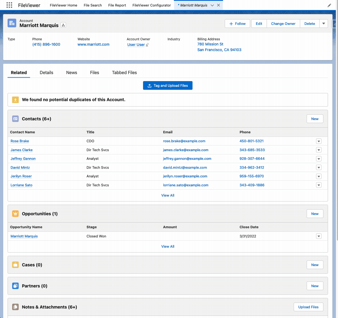Open row actions menu for James Clarke

[319, 150]
